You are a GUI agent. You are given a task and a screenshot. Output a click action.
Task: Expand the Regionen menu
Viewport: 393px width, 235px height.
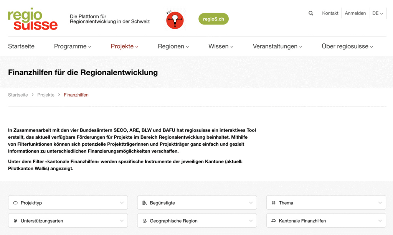[173, 46]
